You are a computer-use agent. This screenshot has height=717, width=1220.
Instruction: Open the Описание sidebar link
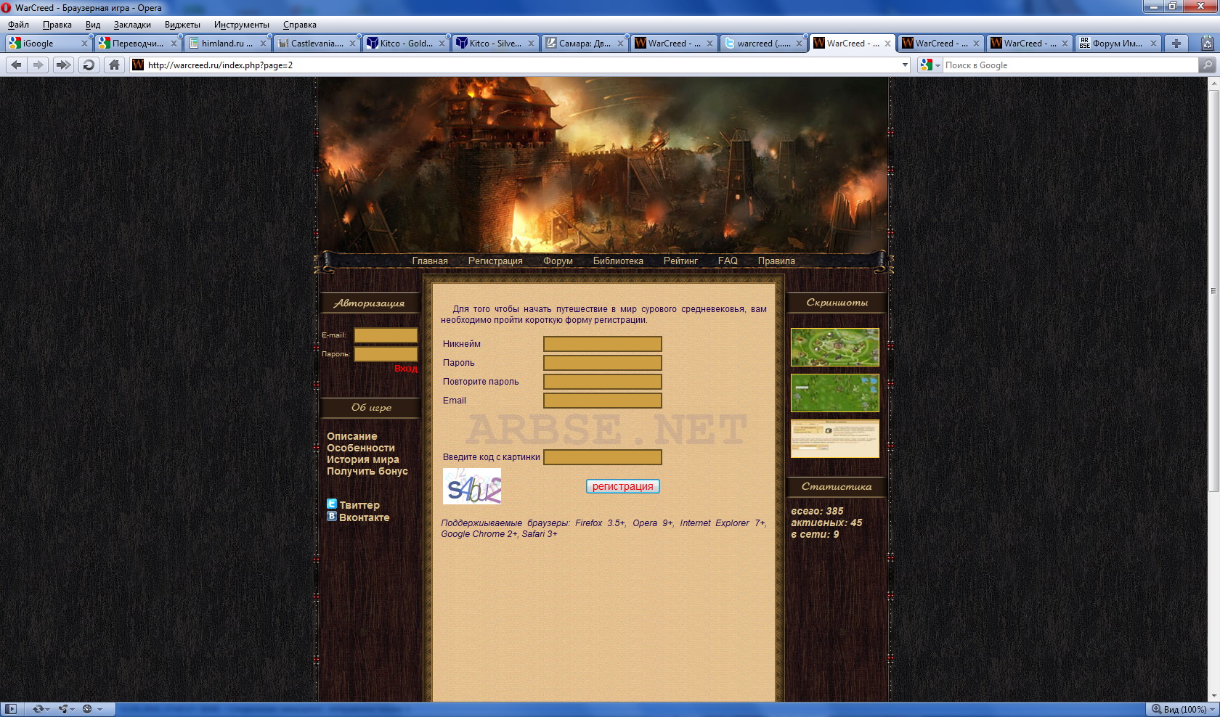352,436
